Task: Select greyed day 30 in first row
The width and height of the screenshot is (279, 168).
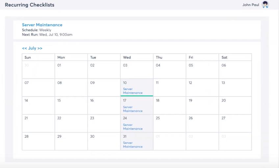Action: 38,70
